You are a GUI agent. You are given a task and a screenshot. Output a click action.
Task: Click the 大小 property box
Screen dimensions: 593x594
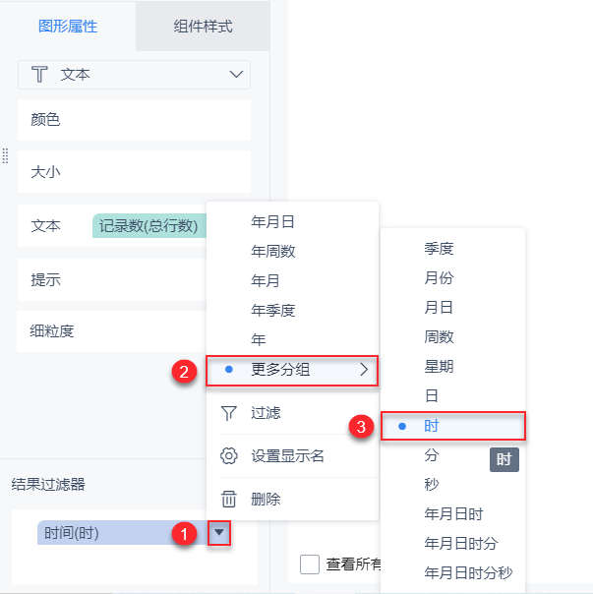[134, 172]
